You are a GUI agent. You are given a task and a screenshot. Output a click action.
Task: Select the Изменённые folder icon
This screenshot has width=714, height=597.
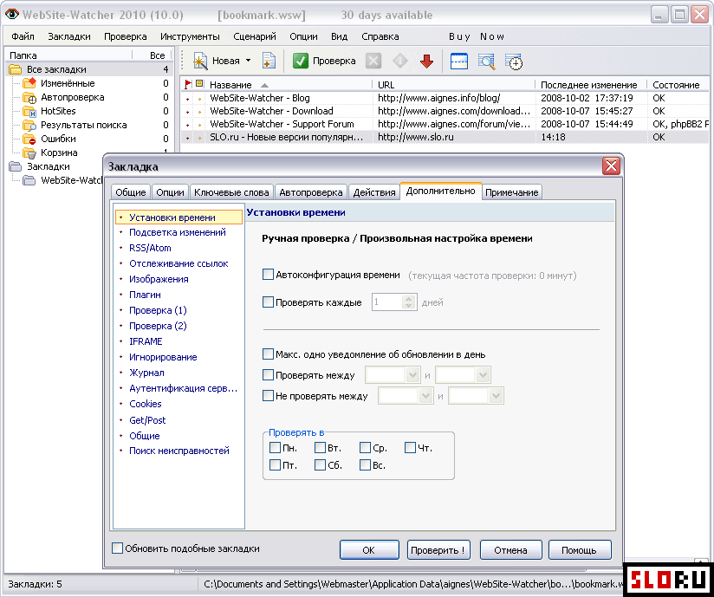[29, 83]
